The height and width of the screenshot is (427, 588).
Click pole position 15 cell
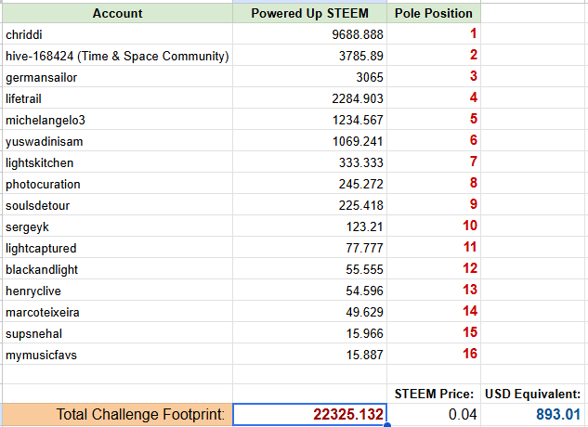point(434,333)
